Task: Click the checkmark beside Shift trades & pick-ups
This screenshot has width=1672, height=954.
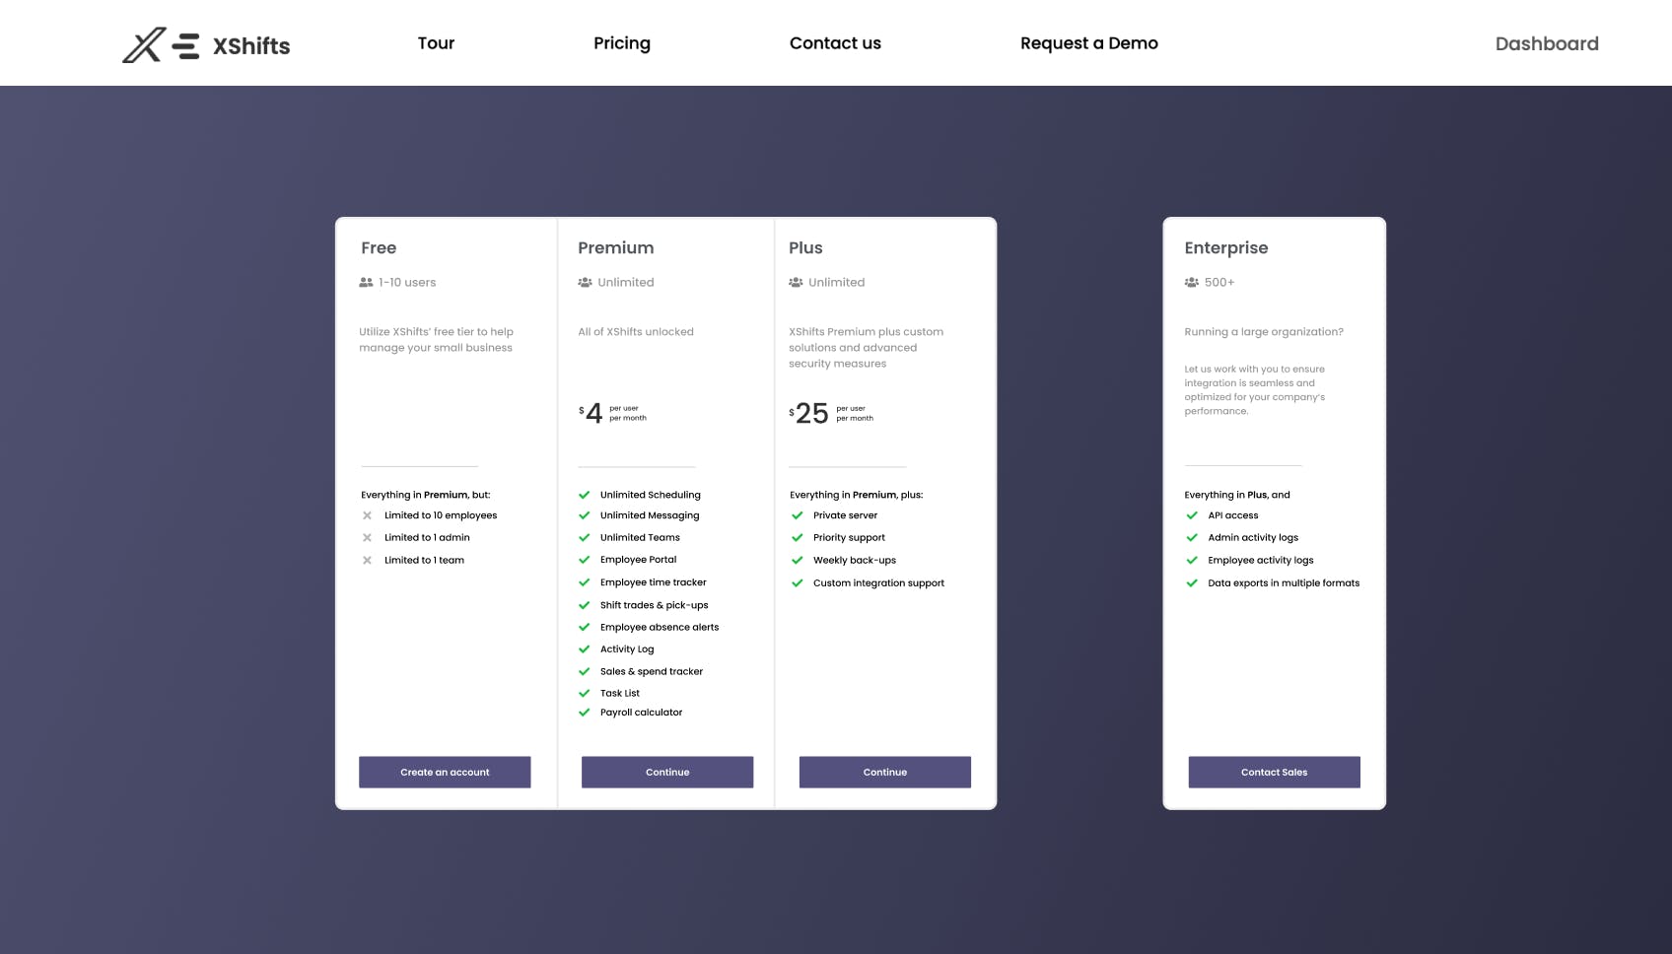Action: coord(585,605)
